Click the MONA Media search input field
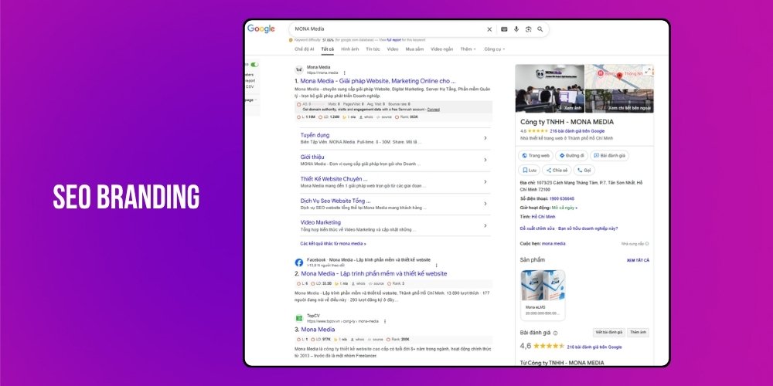773x386 pixels. coord(387,29)
